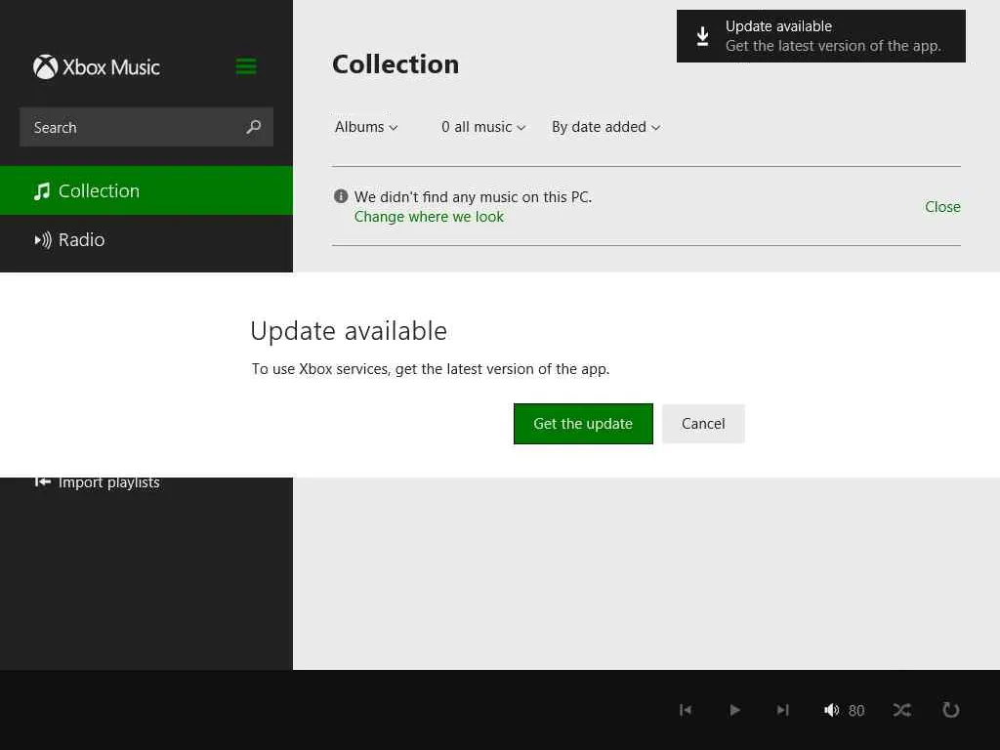Click the search magnifier icon
1000x750 pixels.
(253, 127)
